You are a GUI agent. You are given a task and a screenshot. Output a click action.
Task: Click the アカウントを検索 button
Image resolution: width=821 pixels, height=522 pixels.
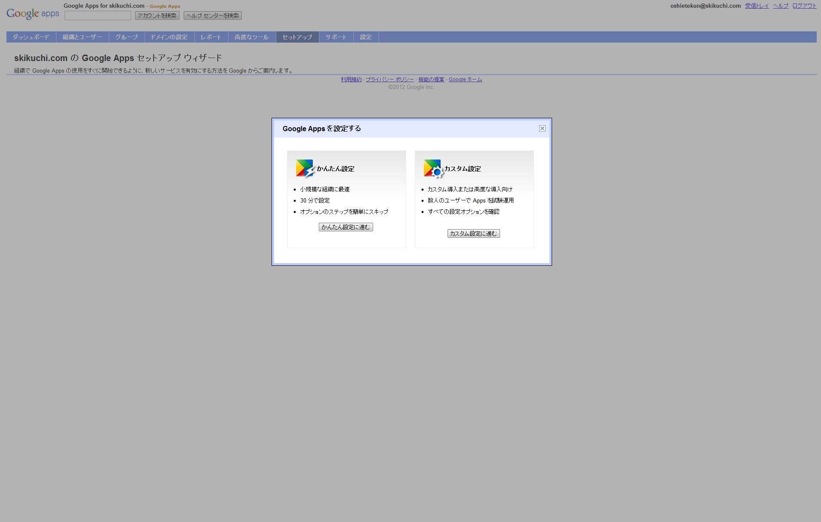(x=157, y=15)
